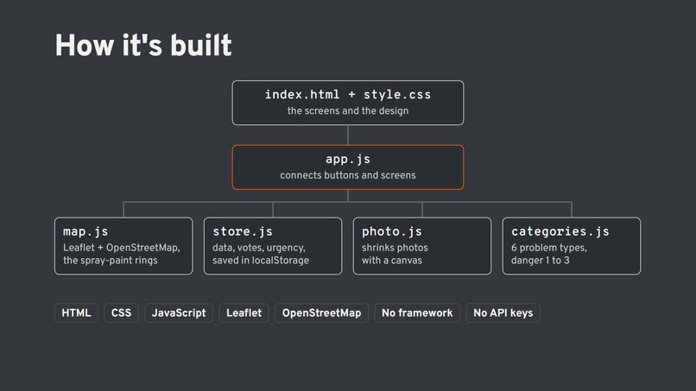The width and height of the screenshot is (696, 391).
Task: Click the 'No API keys' tag chip
Action: click(503, 313)
